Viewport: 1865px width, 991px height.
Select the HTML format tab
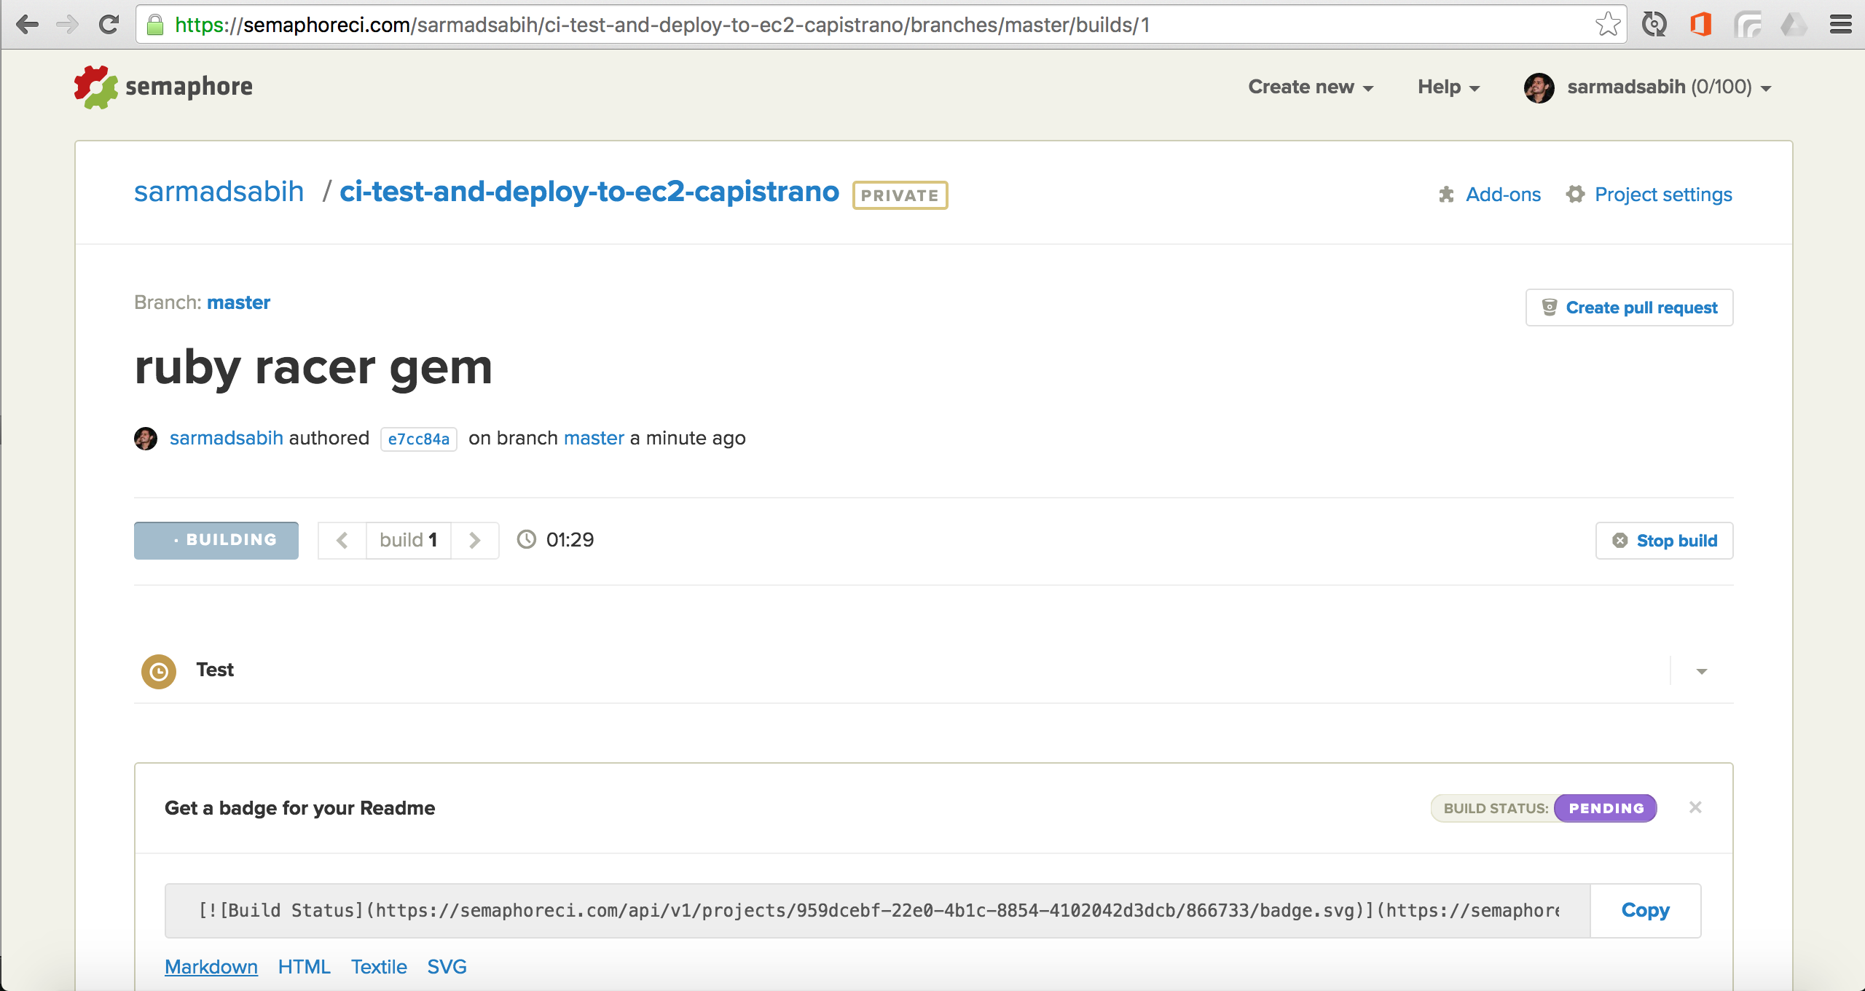pos(304,966)
